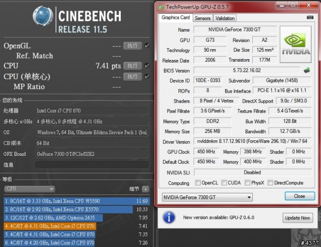Switch to the Validation tab
Image resolution: width=321 pixels, height=247 pixels.
coord(225,18)
